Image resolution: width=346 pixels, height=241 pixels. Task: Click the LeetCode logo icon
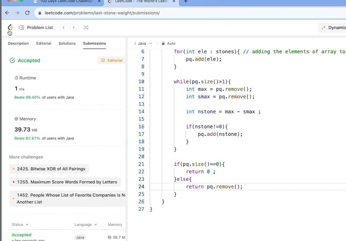[x=10, y=27]
